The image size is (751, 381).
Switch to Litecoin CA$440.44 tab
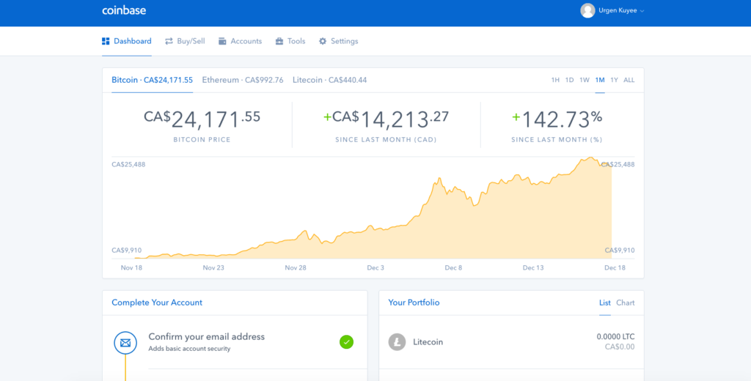coord(329,80)
